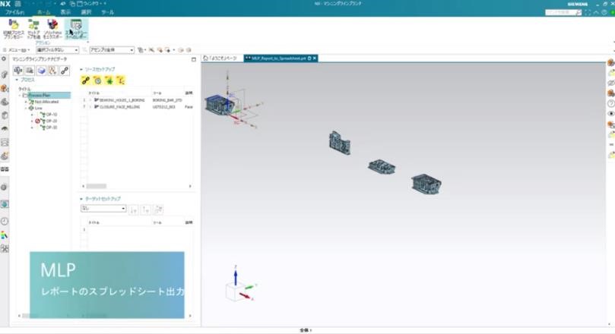Click the move down arrow button in target setup
Image resolution: width=615 pixels, height=334 pixels.
coord(133,210)
